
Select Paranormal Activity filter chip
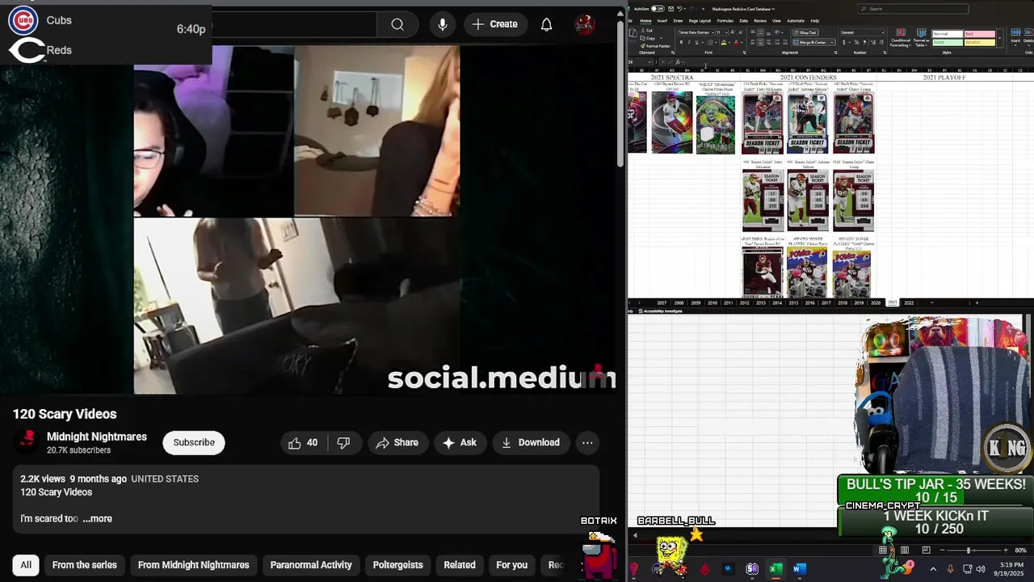(311, 565)
